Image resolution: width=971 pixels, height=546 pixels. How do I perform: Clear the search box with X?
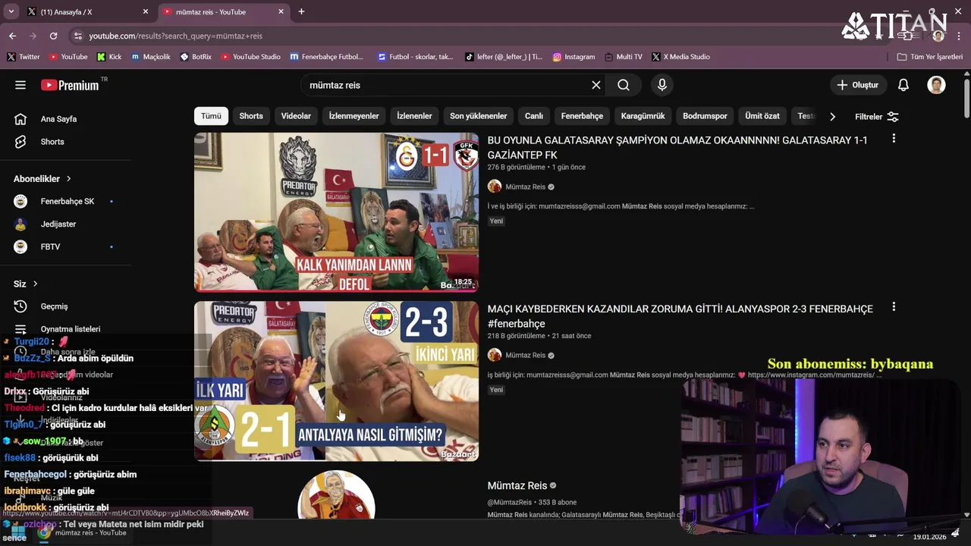coord(596,85)
